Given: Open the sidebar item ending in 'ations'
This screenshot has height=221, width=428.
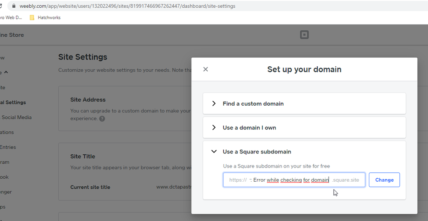Looking at the screenshot, I should pos(7,132).
